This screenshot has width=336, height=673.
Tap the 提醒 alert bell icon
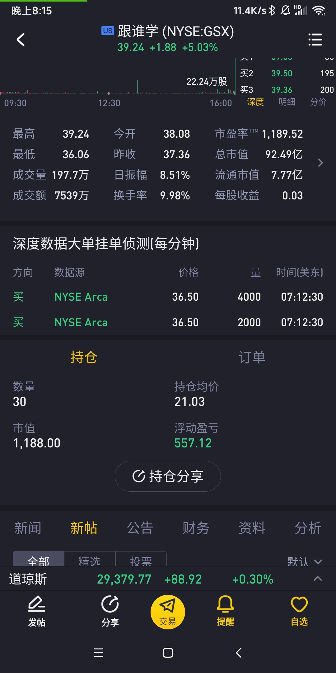coord(225,611)
